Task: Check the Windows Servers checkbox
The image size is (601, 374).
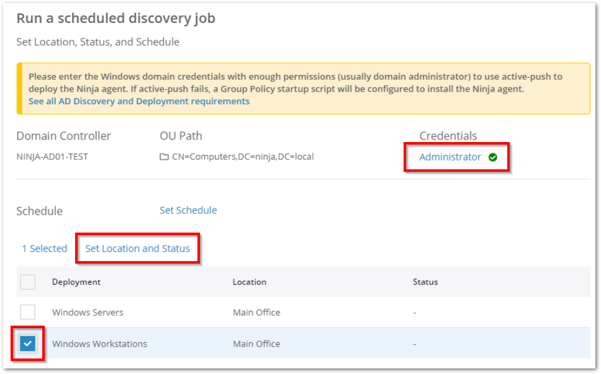Action: point(27,313)
